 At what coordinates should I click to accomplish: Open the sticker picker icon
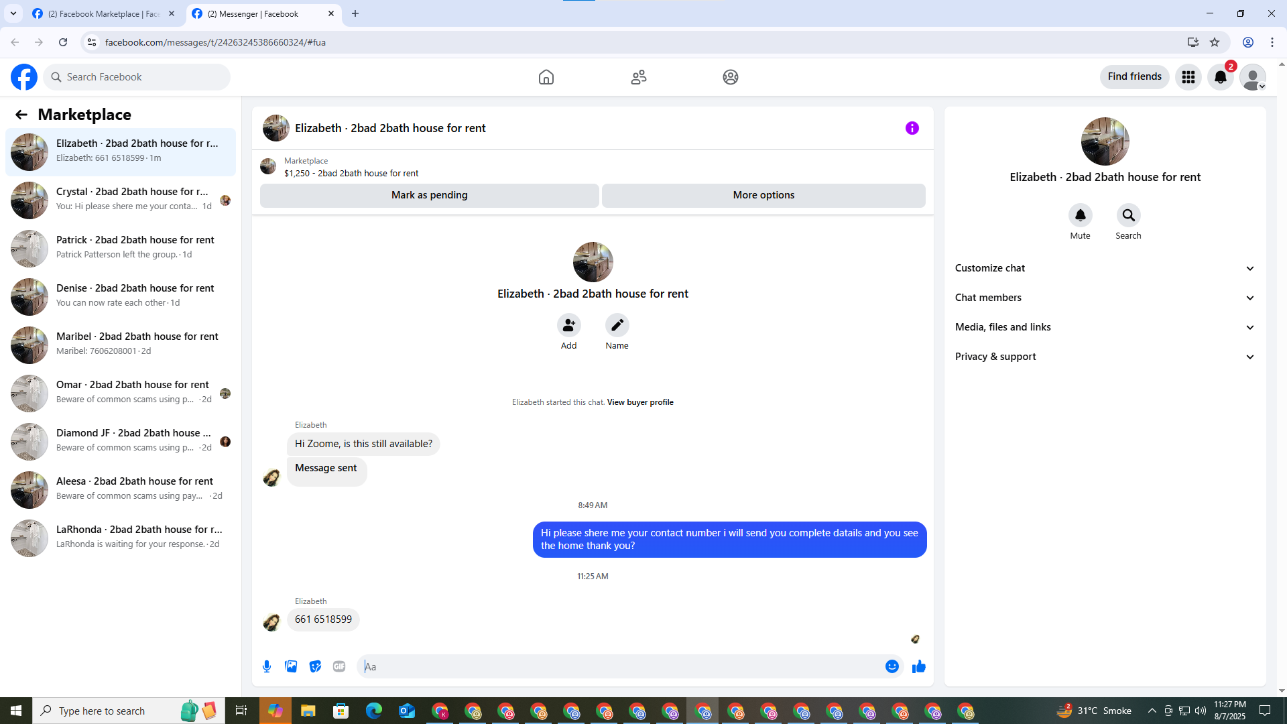coord(315,666)
